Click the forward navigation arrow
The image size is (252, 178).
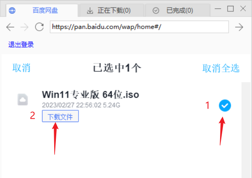24,27
